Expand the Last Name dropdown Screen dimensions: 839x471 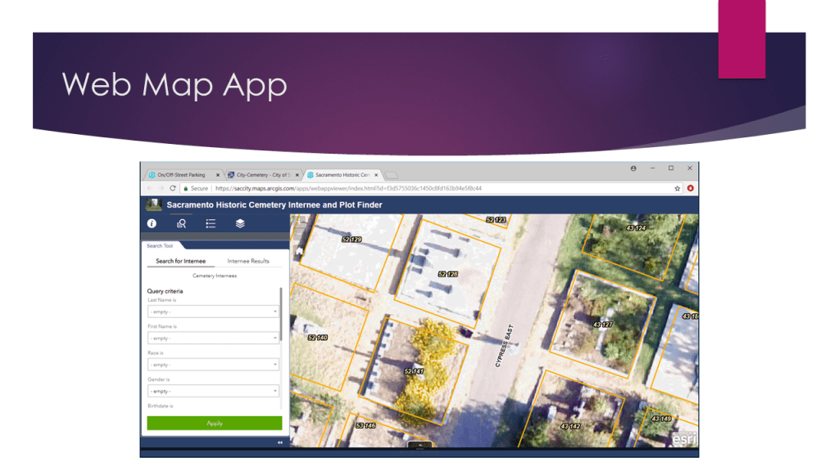coord(213,312)
